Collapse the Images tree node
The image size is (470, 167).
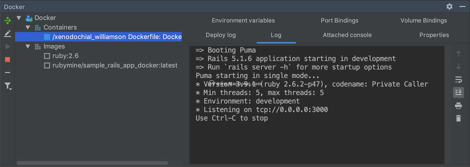click(28, 46)
